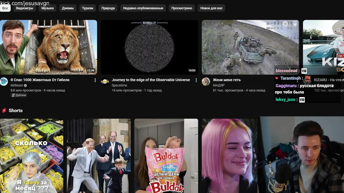Click chat username 'Gaggimaru'
344x193 pixels.
pyautogui.click(x=286, y=86)
